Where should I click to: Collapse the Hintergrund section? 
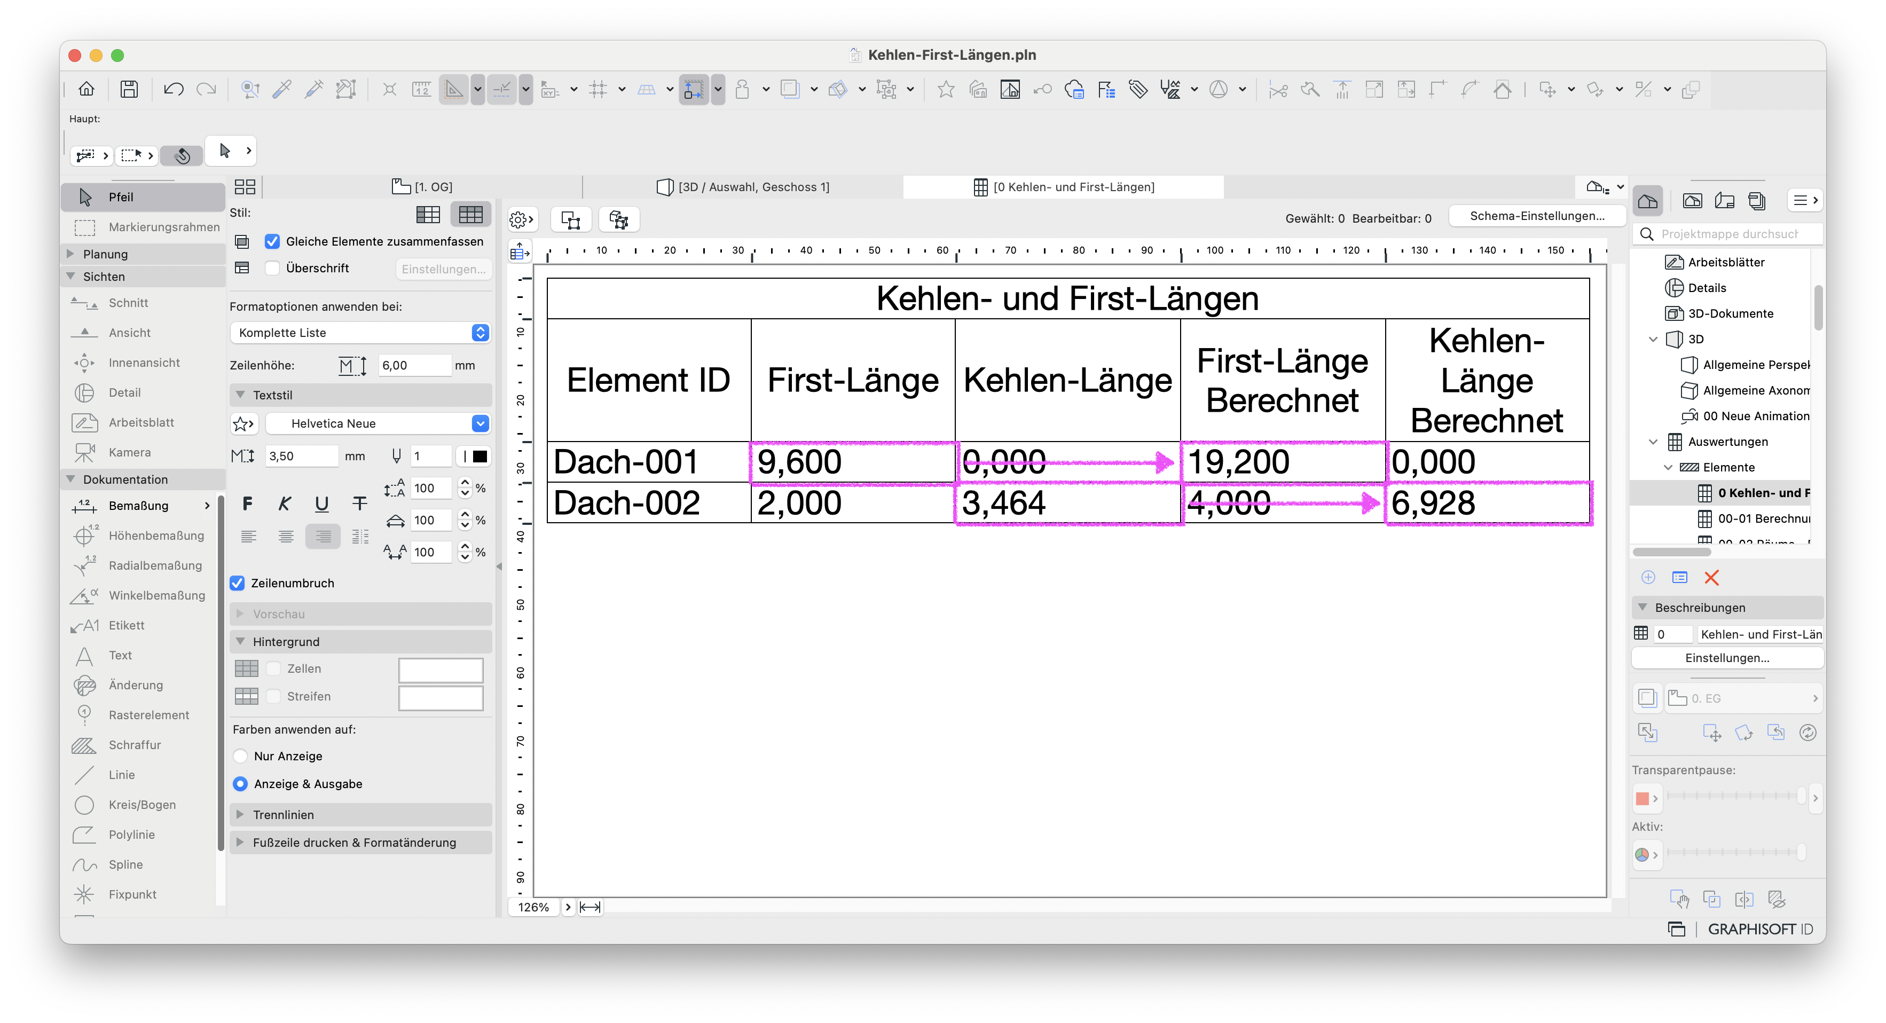pos(240,641)
